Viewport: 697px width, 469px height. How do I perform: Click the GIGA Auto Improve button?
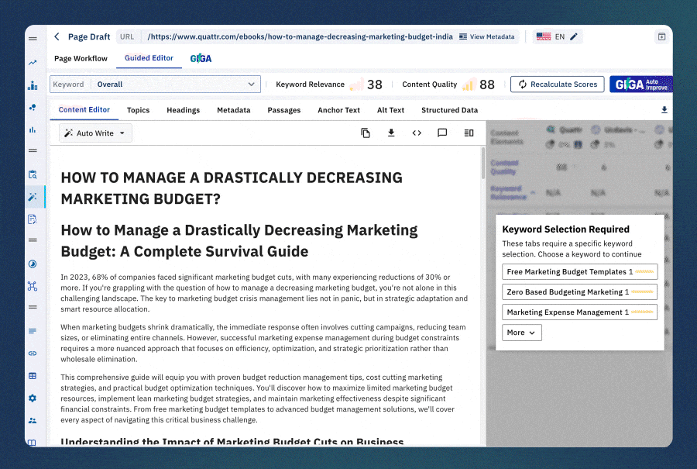(640, 84)
